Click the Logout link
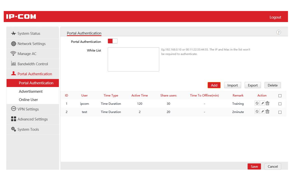The image size is (292, 182). 275,17
